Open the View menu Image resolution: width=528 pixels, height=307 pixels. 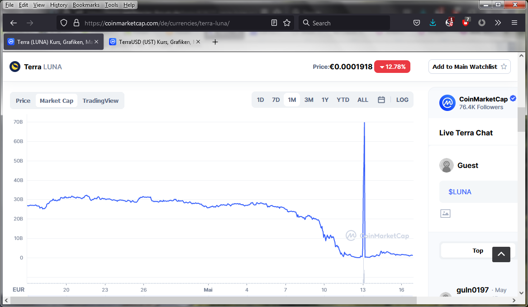pos(39,5)
